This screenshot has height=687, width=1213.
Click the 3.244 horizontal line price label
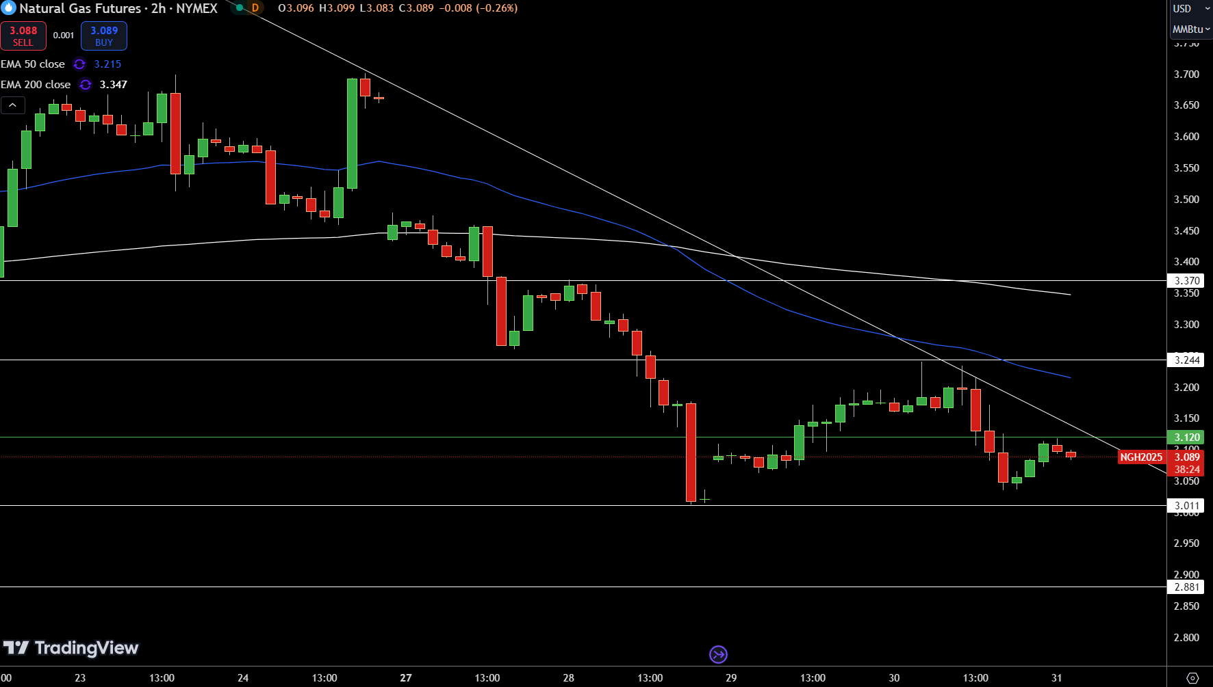1186,360
